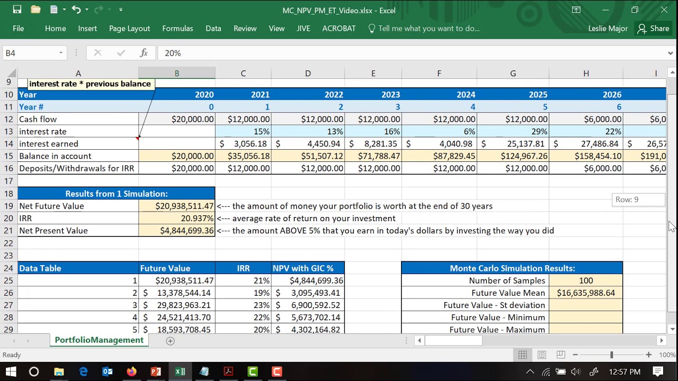Screen dimensions: 678x381
Task: Switch to Page Layout view icon
Action: pos(542,355)
